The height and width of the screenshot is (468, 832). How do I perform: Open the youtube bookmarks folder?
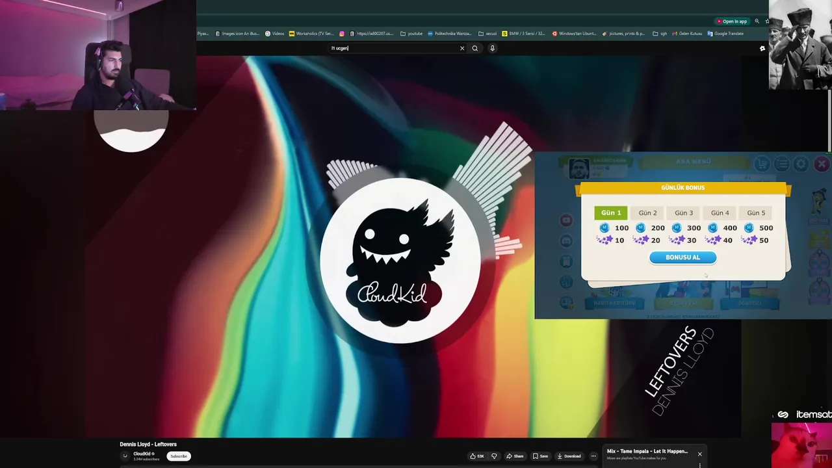point(411,34)
